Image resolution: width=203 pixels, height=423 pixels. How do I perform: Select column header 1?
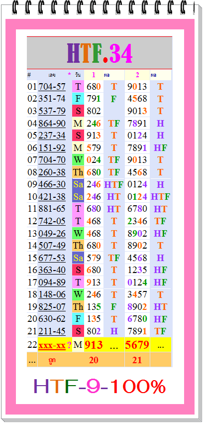(94, 75)
